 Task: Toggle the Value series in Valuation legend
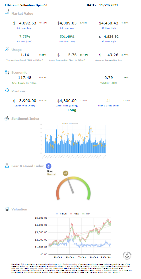61,213
